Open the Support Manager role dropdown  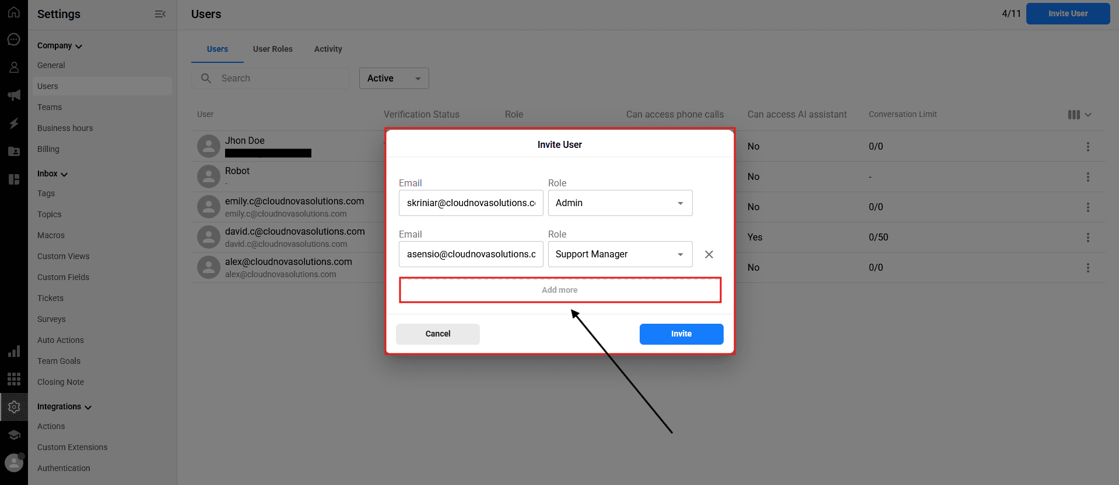(620, 254)
